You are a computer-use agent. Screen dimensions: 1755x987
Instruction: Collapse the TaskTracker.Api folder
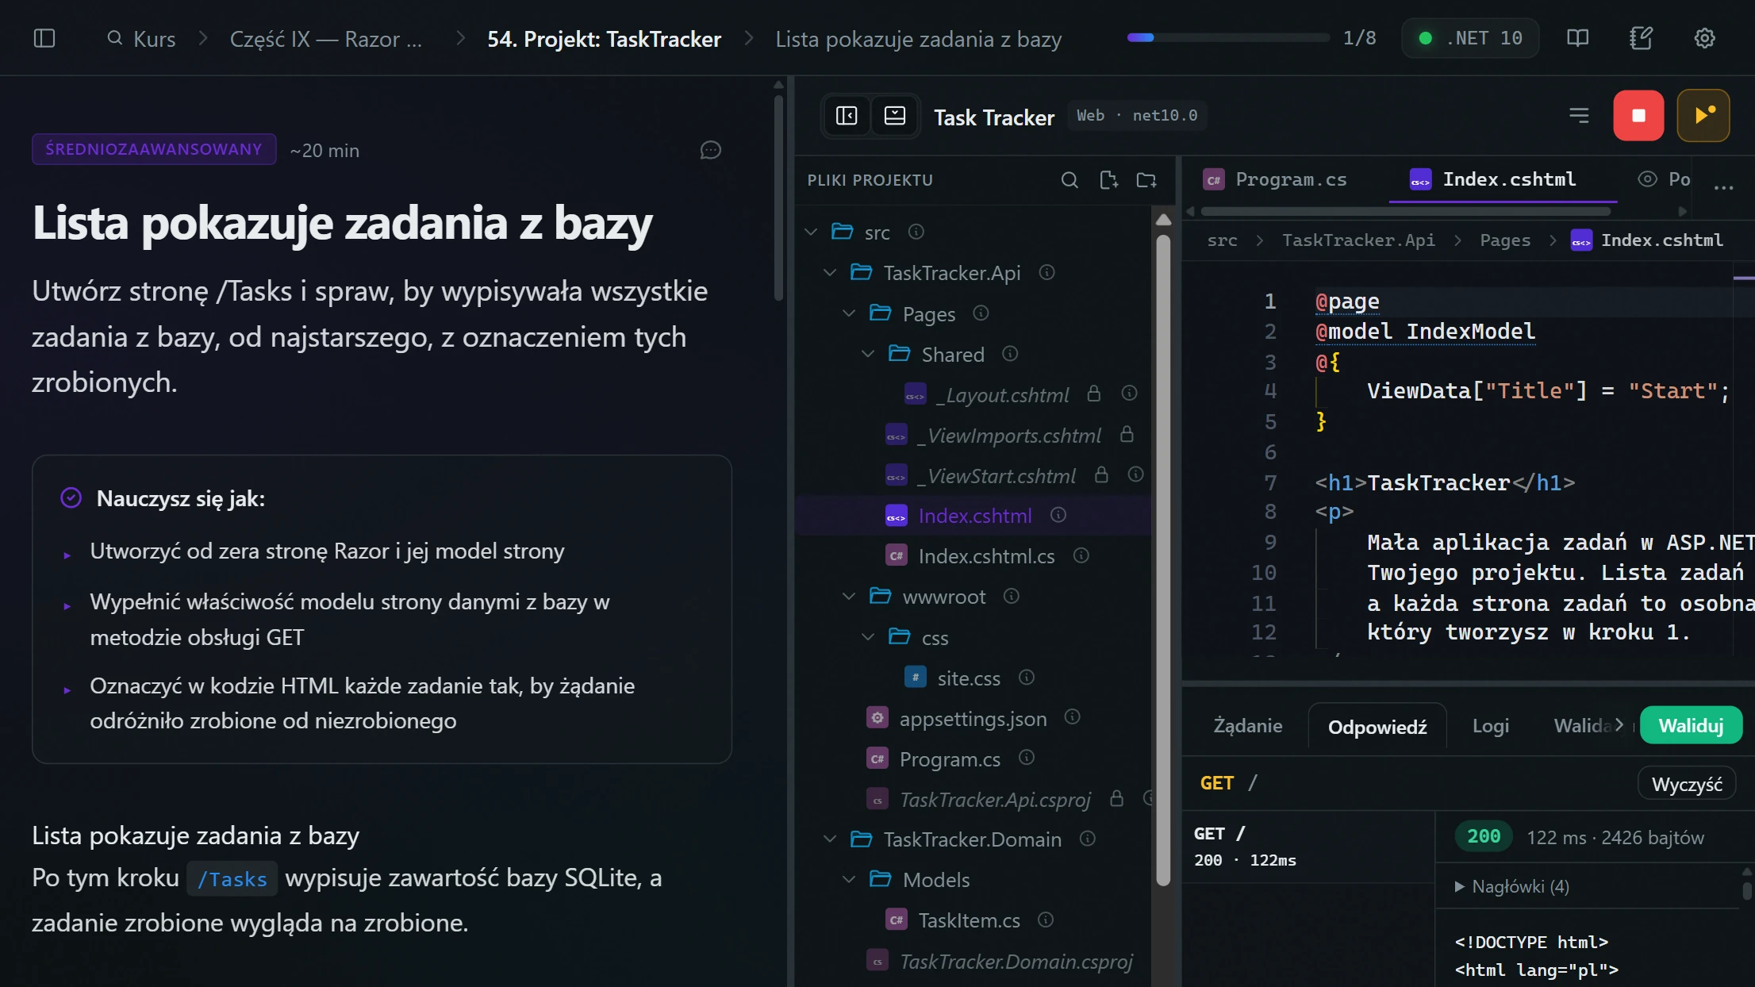click(830, 272)
